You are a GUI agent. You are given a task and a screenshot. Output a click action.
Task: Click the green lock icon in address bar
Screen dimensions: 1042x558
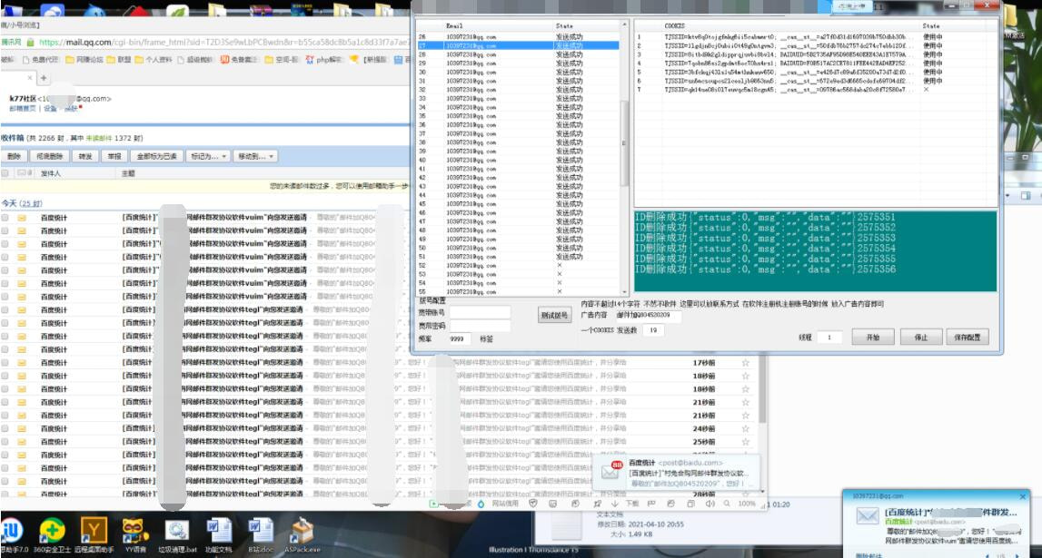click(x=30, y=42)
